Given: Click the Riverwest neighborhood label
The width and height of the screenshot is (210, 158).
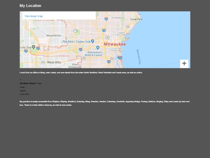Looking at the screenshot, I should pos(118,18).
